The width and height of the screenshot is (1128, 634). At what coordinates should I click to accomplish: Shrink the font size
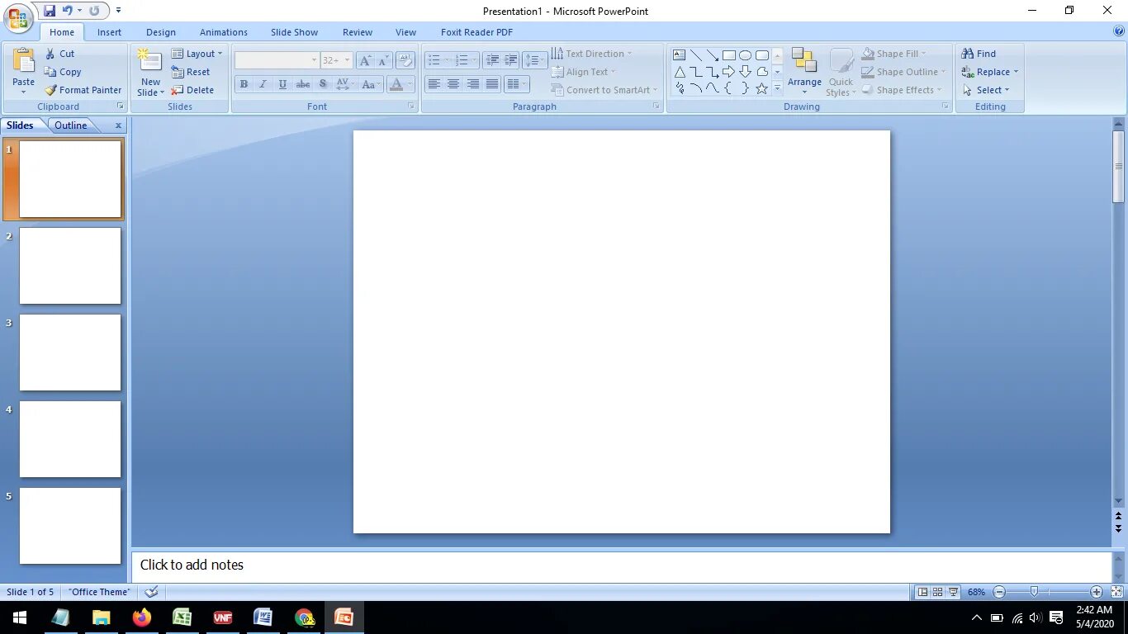coord(384,60)
